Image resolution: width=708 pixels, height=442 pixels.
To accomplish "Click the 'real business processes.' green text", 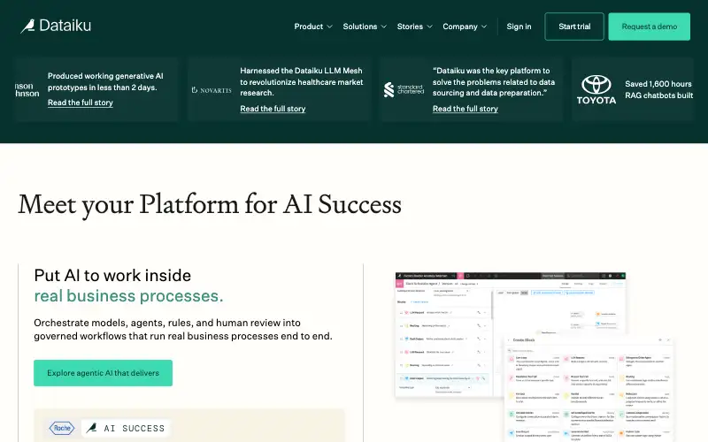I will click(128, 296).
